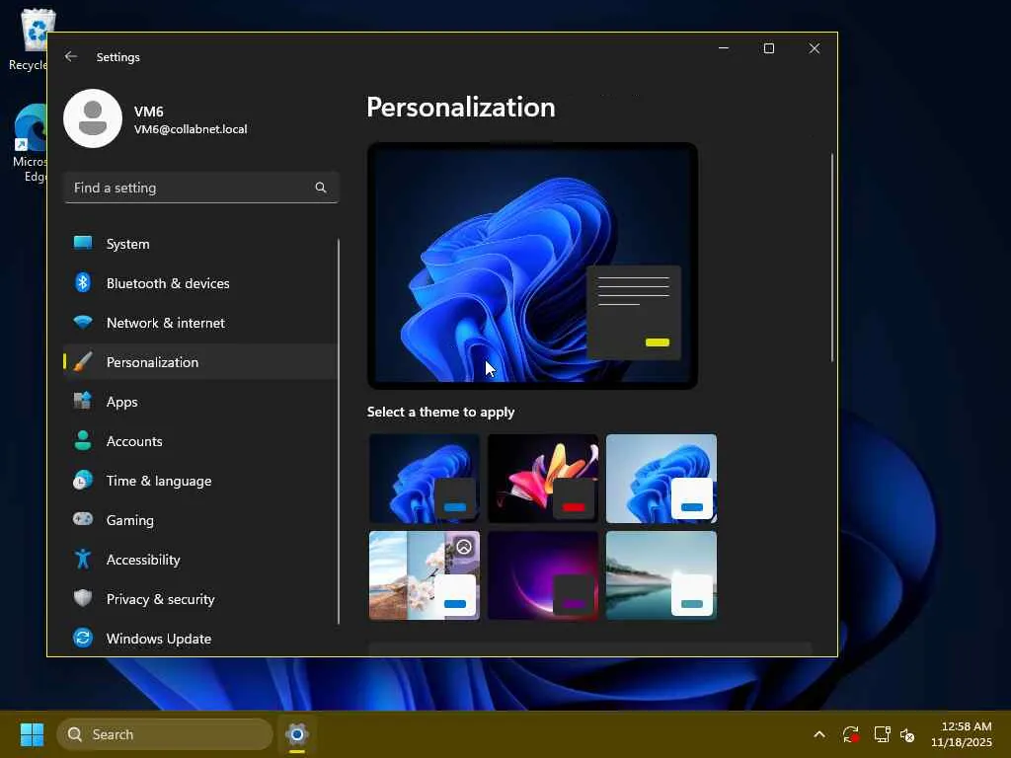Click the muted volume tray icon
Screen dimensions: 1011x758
pos(907,734)
